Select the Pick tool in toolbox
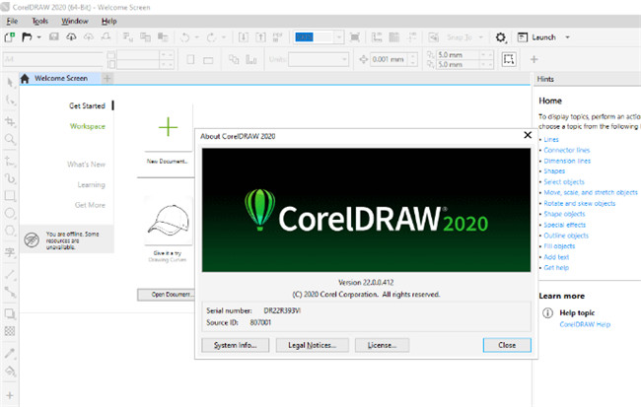 point(10,83)
